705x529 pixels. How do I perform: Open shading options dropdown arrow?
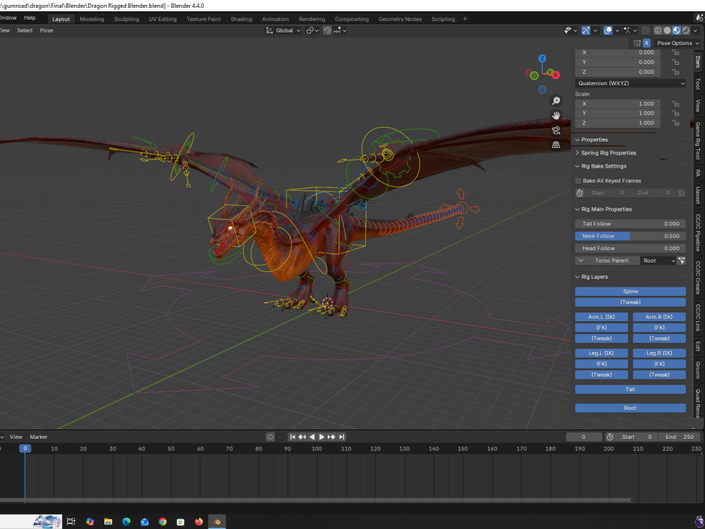tap(696, 30)
